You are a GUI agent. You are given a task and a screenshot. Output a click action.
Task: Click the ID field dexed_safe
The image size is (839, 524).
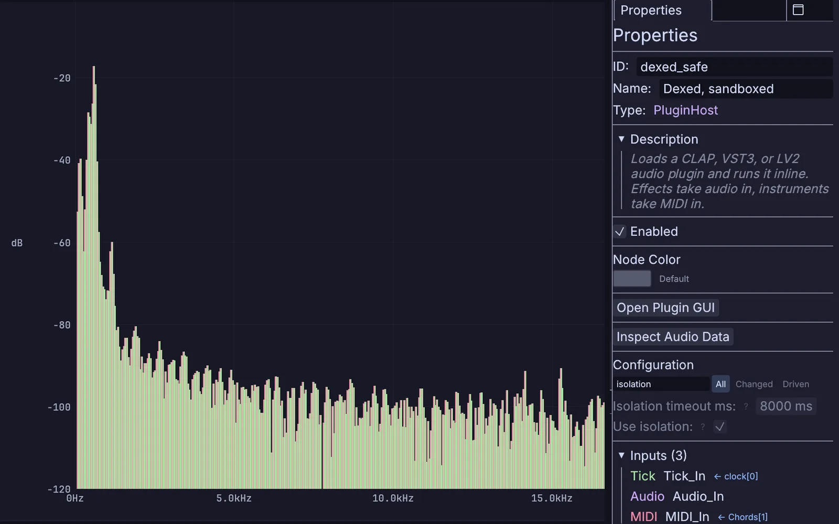click(x=734, y=67)
